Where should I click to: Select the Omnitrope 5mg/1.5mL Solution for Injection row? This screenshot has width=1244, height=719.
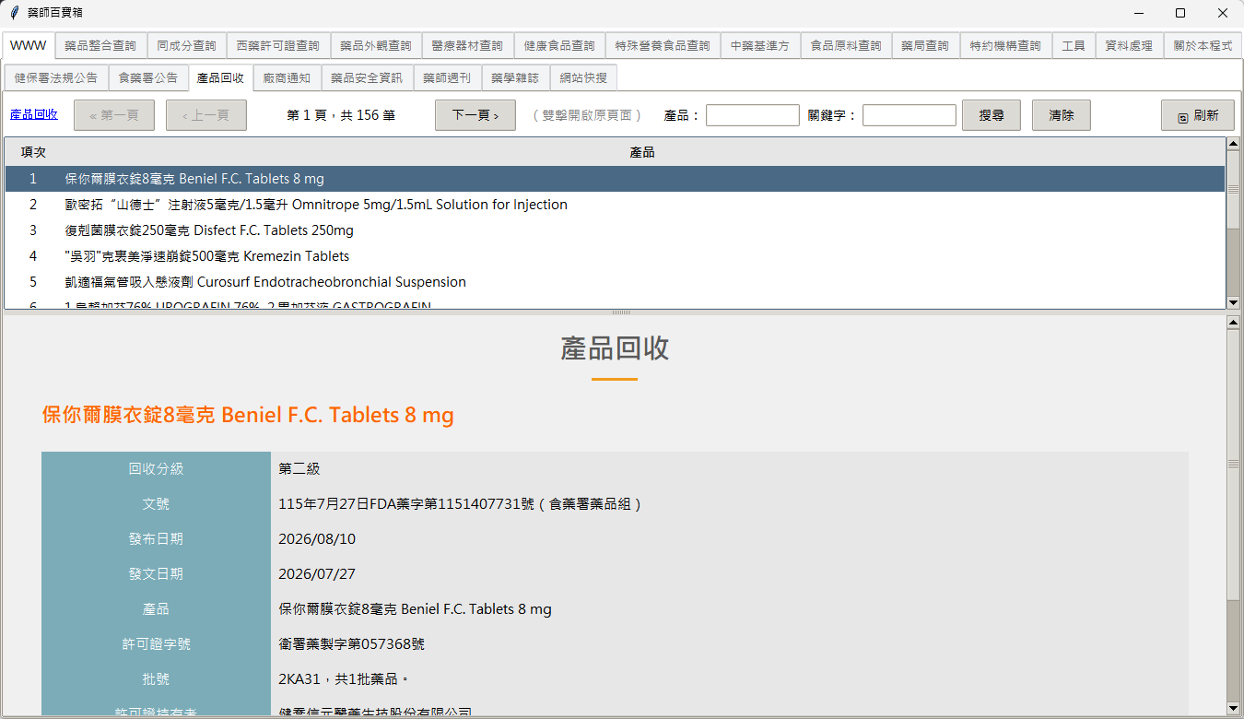click(616, 205)
